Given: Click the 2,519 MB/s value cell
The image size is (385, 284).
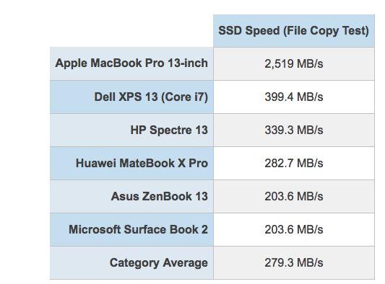Looking at the screenshot, I should [294, 63].
